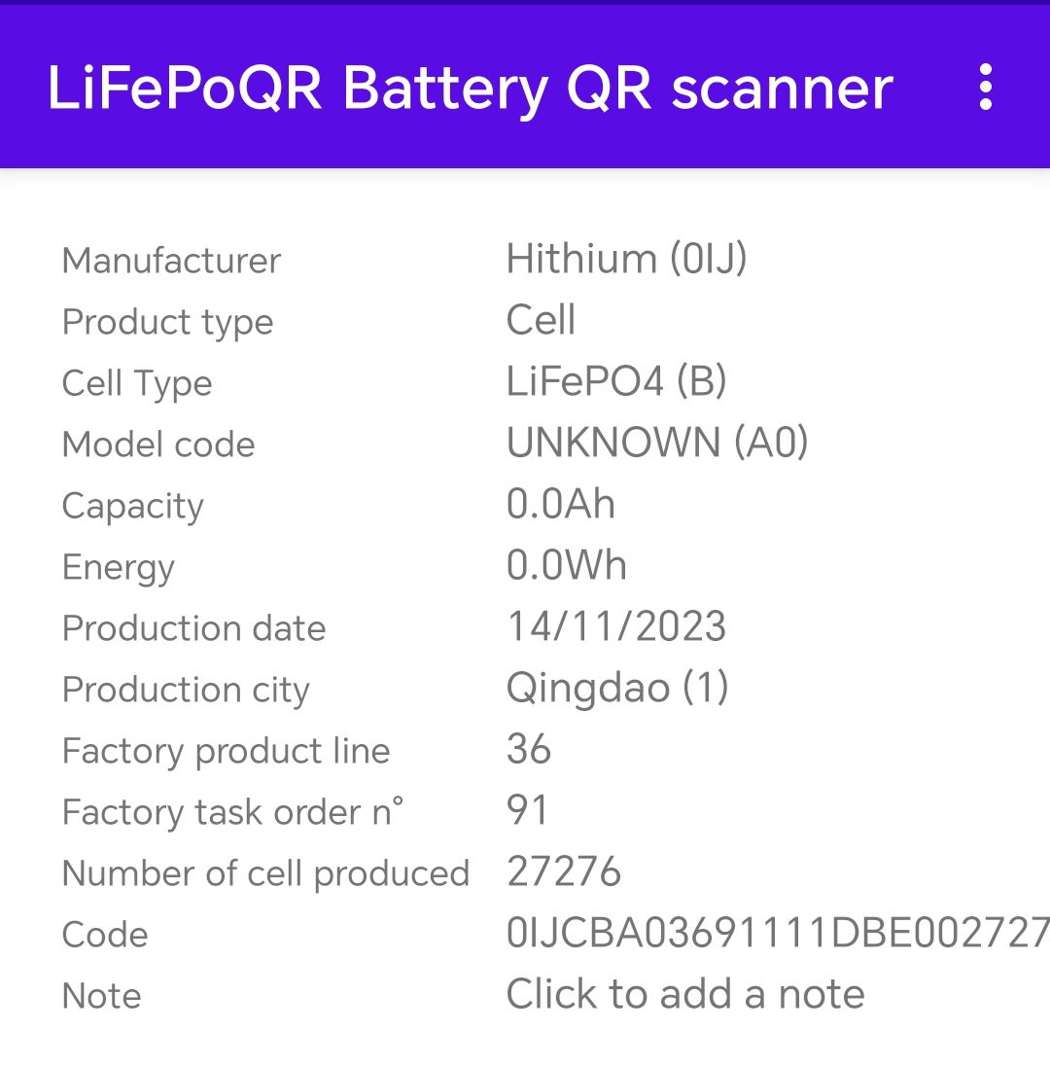1050x1066 pixels.
Task: Select the UNKNOWN (A0) model code value
Action: [657, 443]
